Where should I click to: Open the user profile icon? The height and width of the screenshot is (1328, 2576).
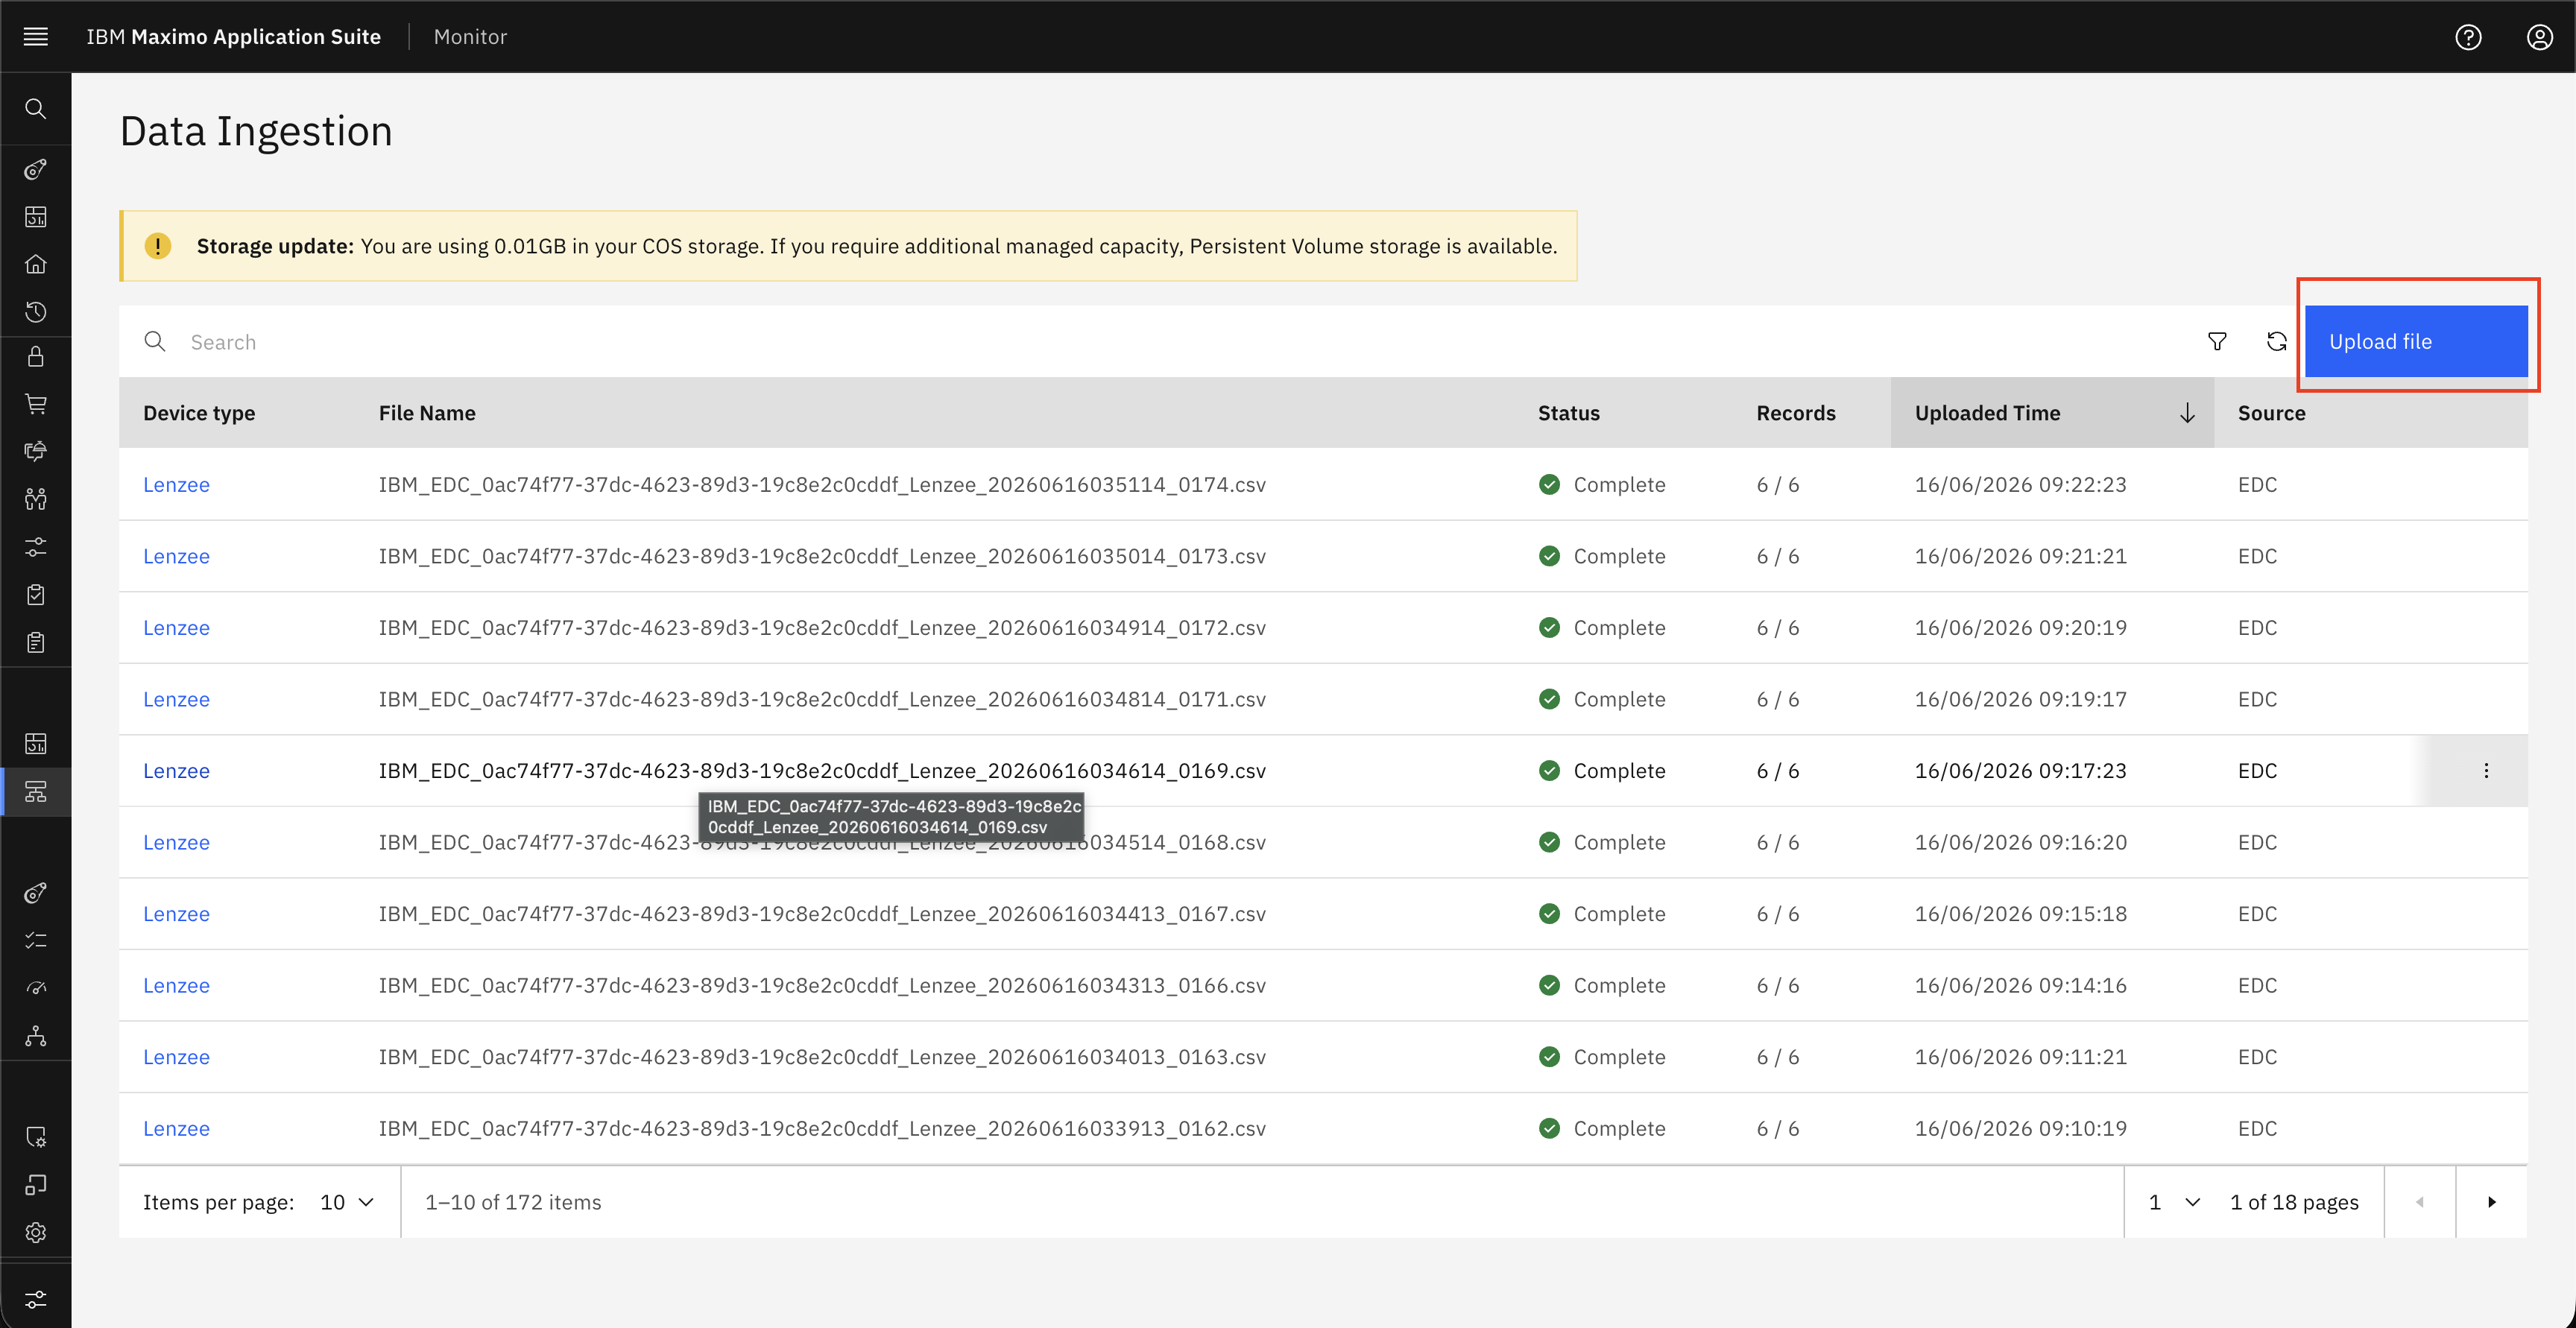point(2539,37)
